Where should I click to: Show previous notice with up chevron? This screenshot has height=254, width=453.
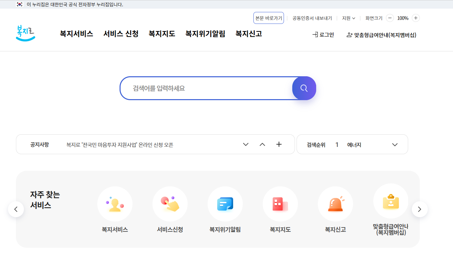click(262, 144)
